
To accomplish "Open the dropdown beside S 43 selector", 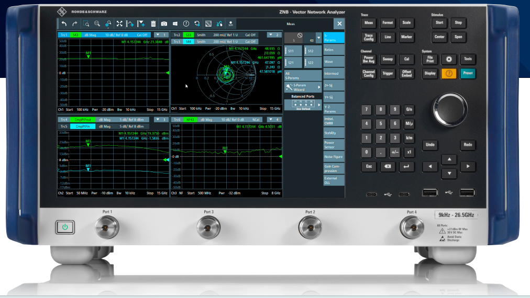I will click(x=318, y=39).
